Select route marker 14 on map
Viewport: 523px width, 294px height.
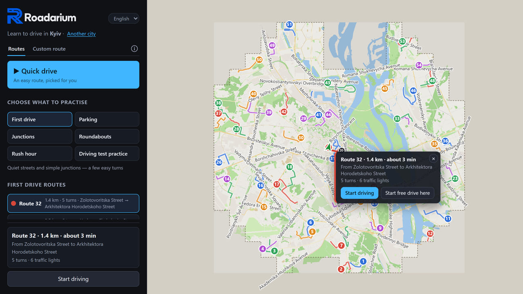pos(227,179)
